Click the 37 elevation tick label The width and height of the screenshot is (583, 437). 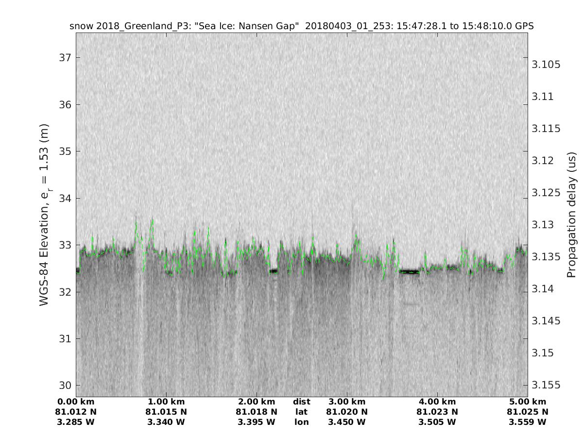66,58
